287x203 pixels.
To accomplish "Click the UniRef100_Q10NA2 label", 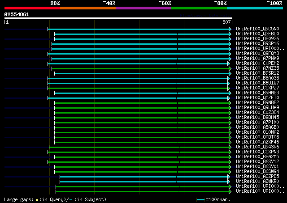I will 257,132.
